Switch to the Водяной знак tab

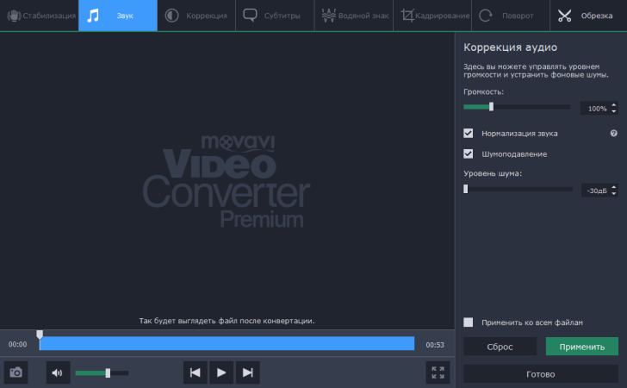(354, 16)
